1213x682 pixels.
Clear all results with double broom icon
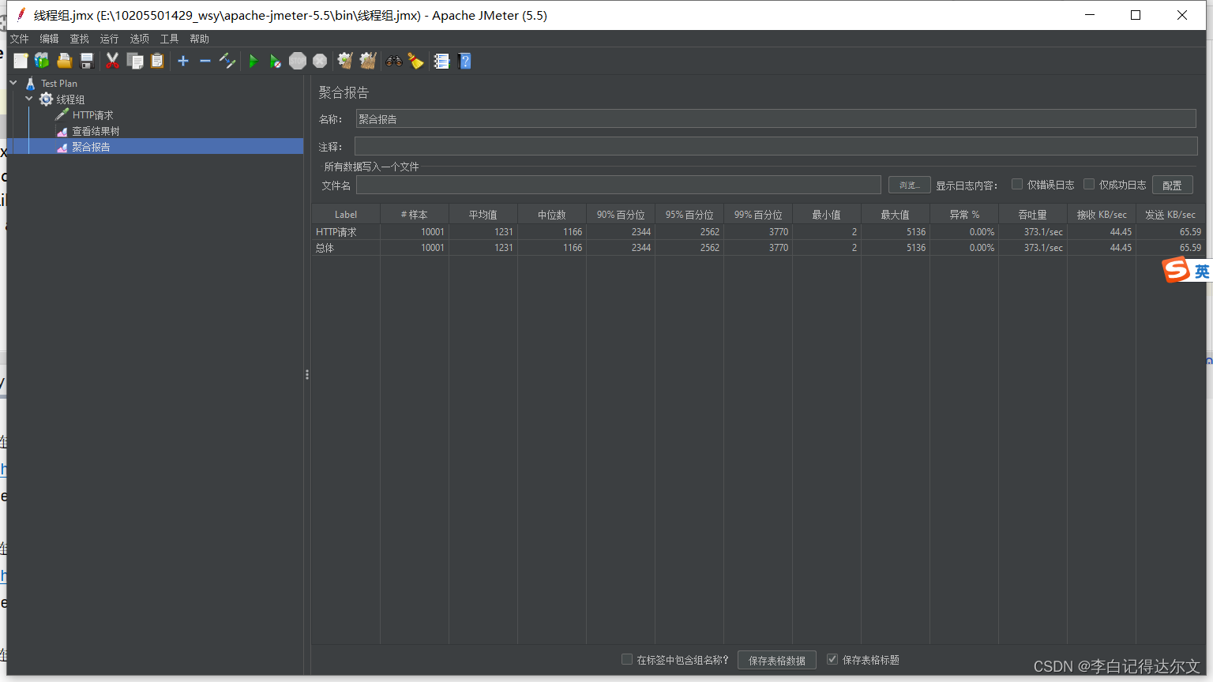[368, 61]
